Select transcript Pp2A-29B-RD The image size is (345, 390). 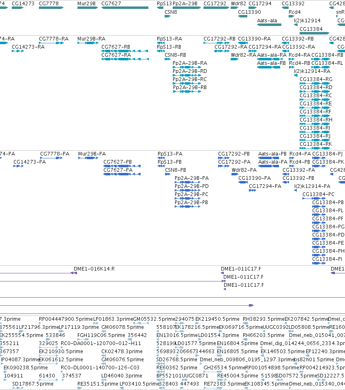[x=190, y=71]
